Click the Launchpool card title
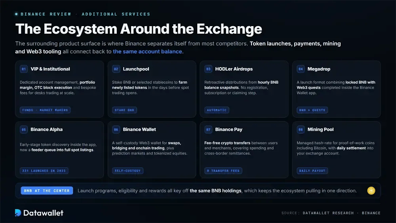 (x=136, y=69)
